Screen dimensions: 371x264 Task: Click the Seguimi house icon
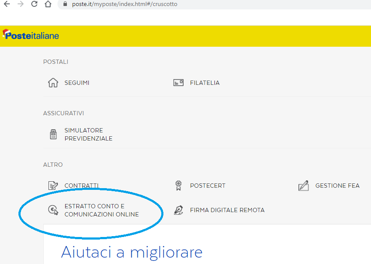(x=53, y=83)
